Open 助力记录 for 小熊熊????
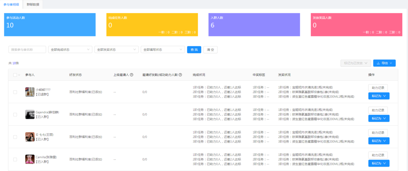Image resolution: width=408 pixels, height=171 pixels. click(x=378, y=88)
